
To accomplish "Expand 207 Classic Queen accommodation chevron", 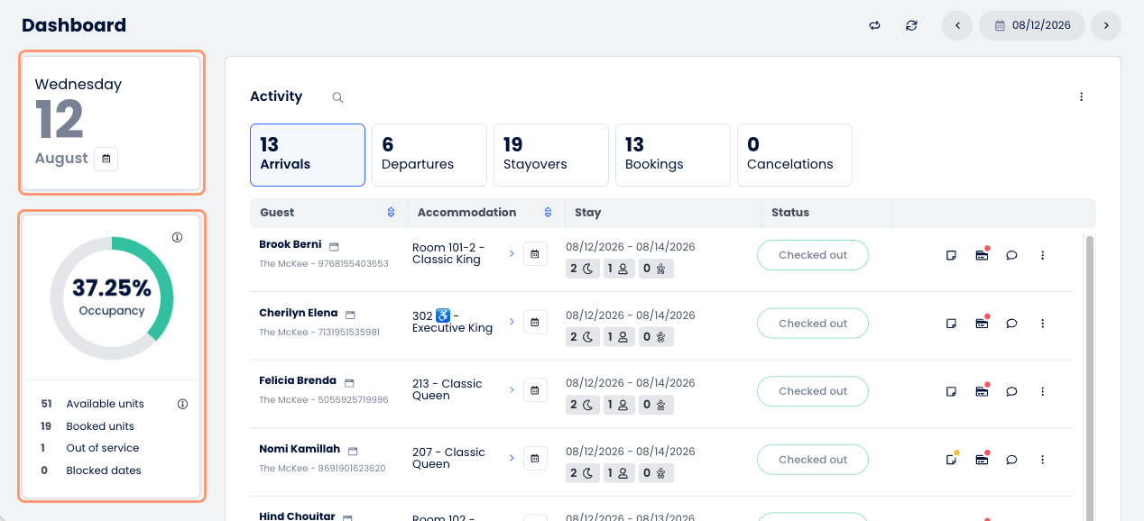I will [x=512, y=458].
